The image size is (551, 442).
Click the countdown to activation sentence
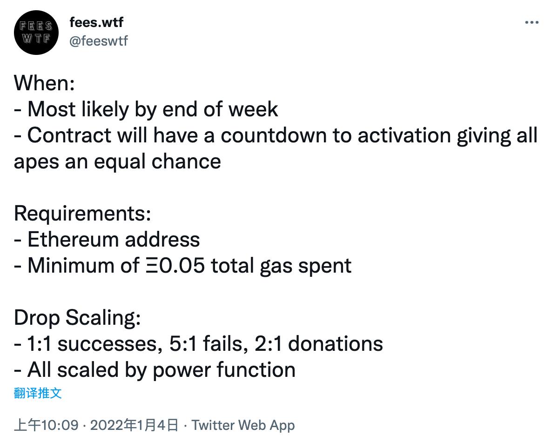[x=276, y=135]
